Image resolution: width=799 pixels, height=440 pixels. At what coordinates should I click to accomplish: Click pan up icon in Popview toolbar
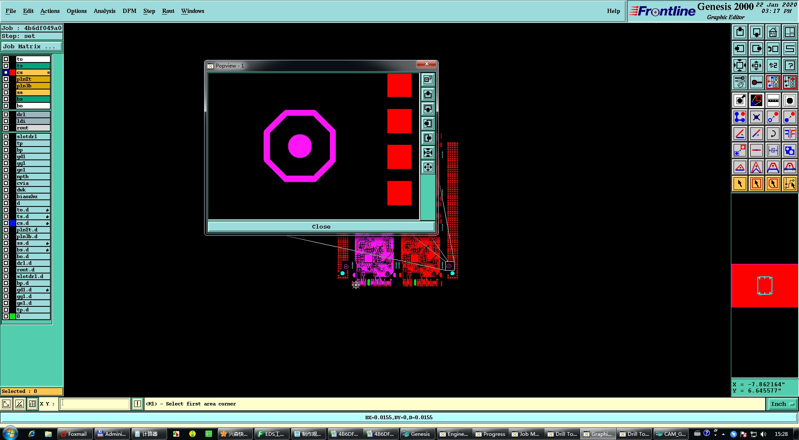tap(428, 94)
